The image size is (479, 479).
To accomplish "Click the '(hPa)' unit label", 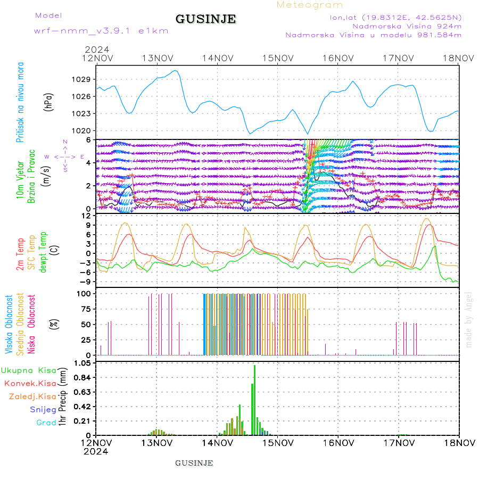I will tap(48, 102).
